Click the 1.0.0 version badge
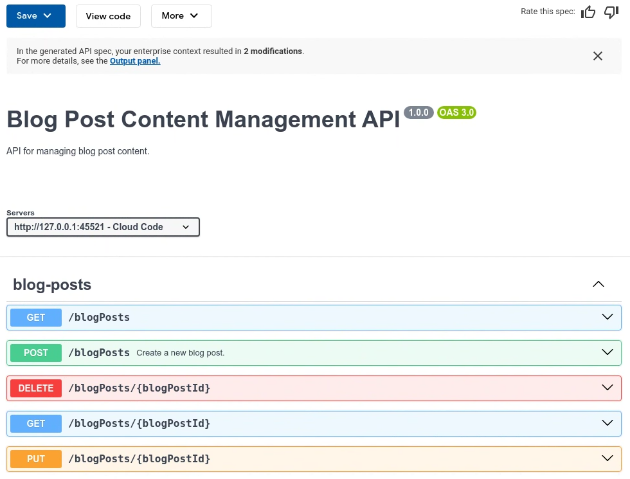This screenshot has width=630, height=479. pos(419,113)
